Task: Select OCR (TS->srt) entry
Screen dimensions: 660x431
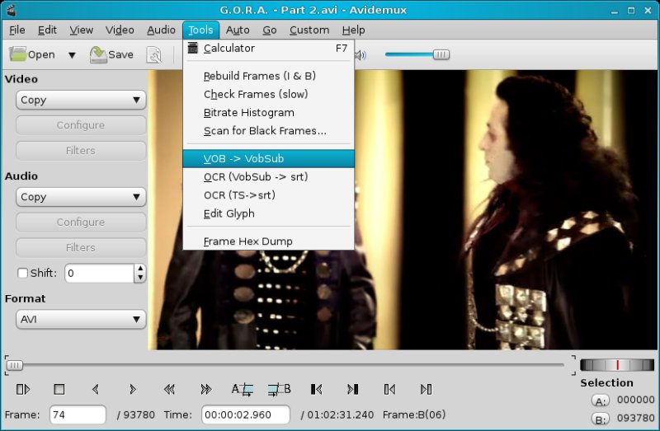Action: 268,195
